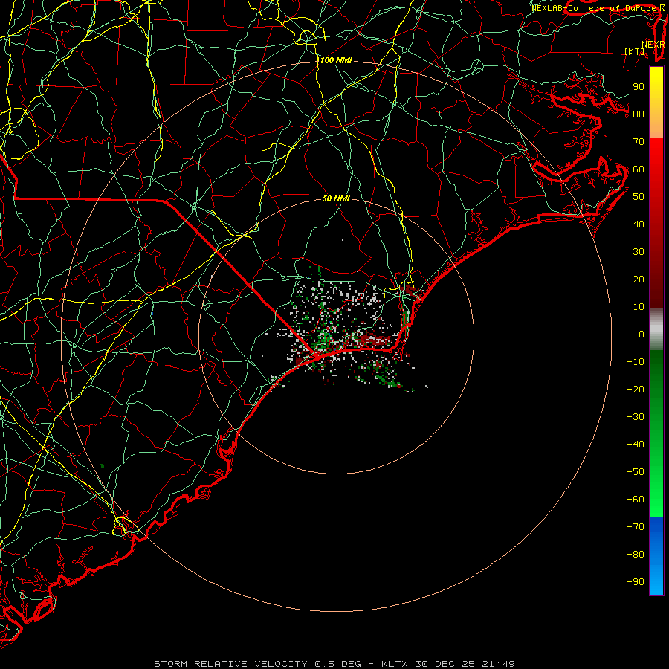Click the 80 value on velocity scale

[x=639, y=114]
